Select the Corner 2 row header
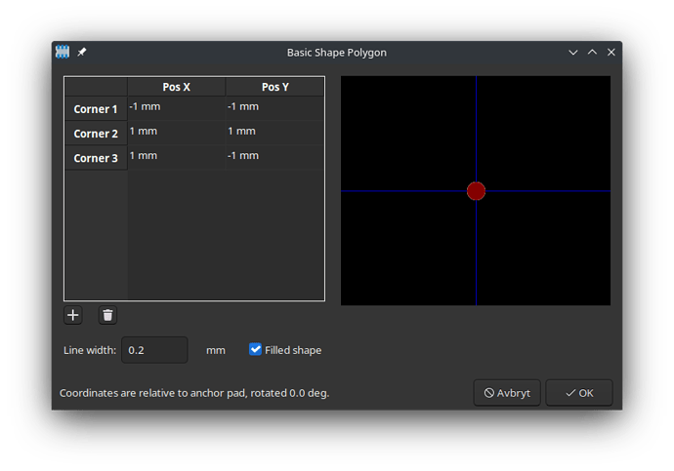Viewport: 674px width, 471px height. [x=96, y=134]
